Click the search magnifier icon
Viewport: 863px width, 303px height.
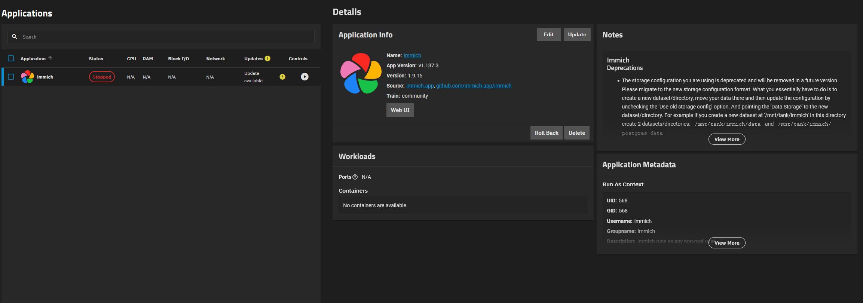pyautogui.click(x=15, y=37)
